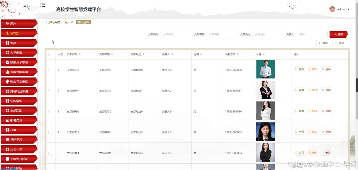This screenshot has width=358, height=170.
Task: Click row 删除 for 支部账号8
Action: point(326,69)
